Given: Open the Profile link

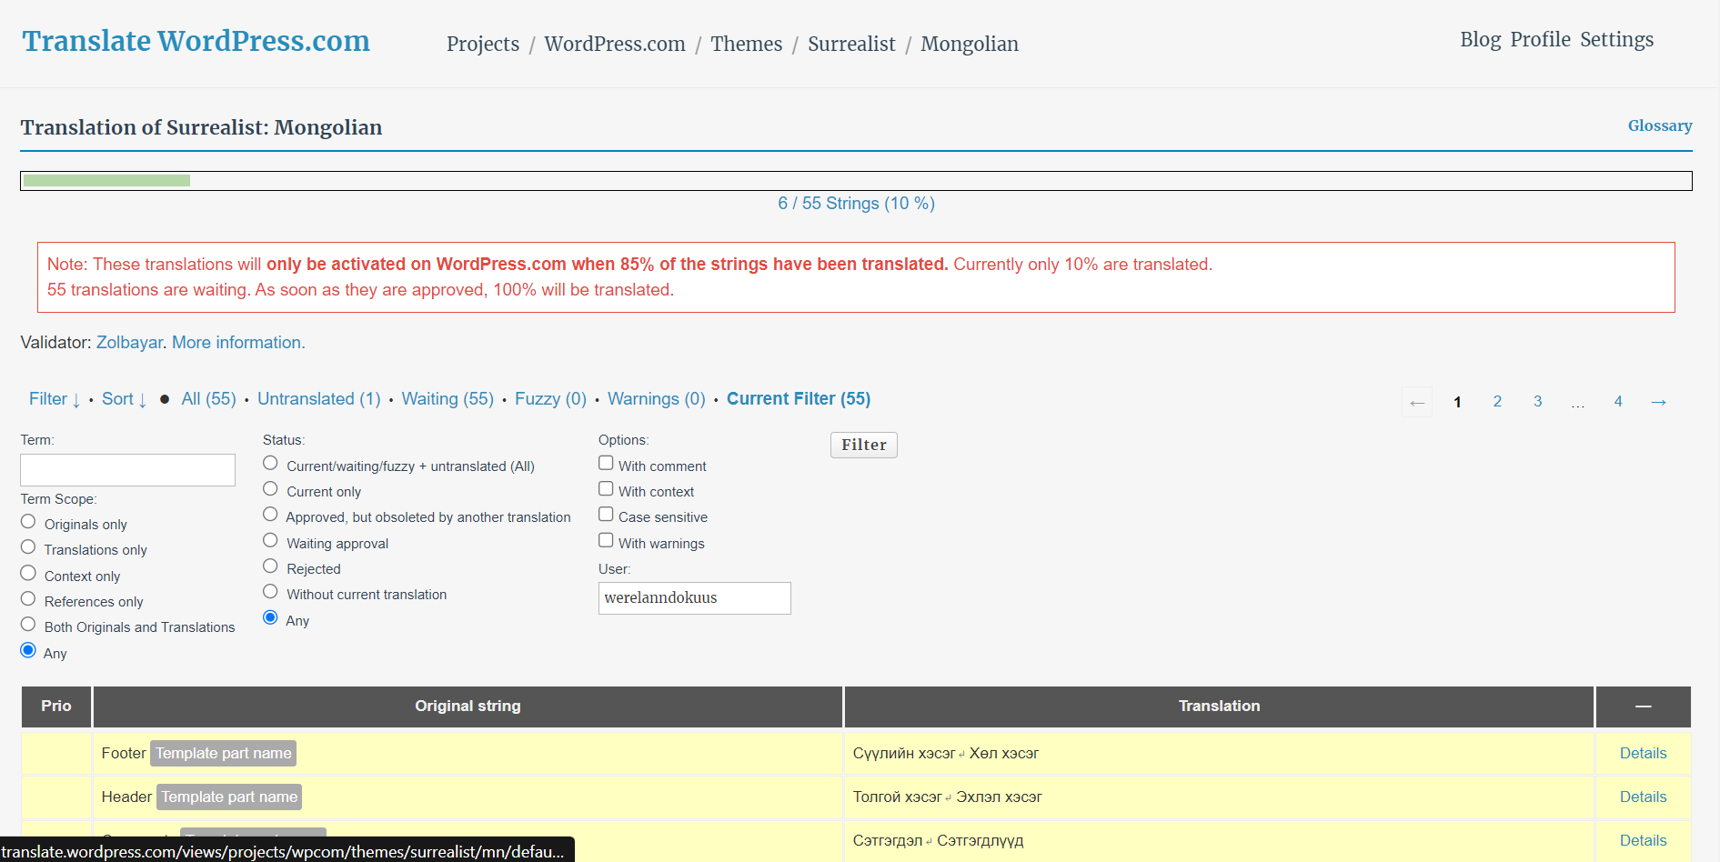Looking at the screenshot, I should click(x=1540, y=39).
